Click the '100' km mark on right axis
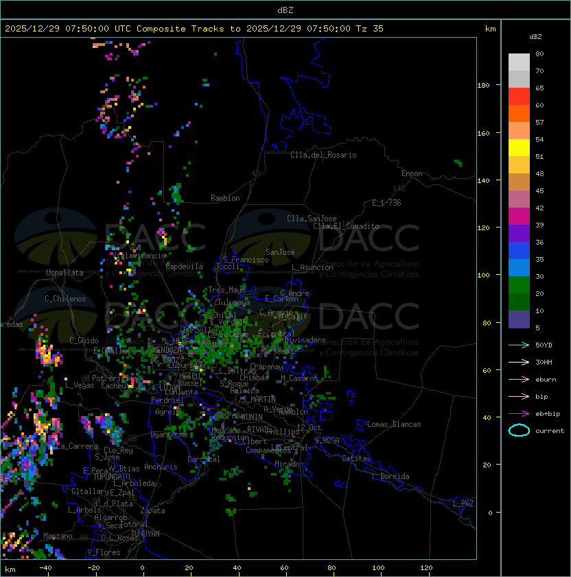 pos(483,275)
